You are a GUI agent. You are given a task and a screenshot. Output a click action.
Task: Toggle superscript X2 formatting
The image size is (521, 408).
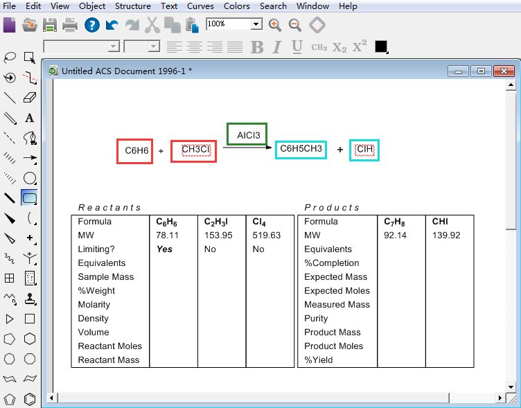point(360,46)
